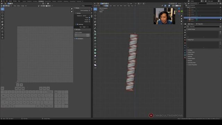222x125 pixels.
Task: Select the Shear tool
Action: 95,65
